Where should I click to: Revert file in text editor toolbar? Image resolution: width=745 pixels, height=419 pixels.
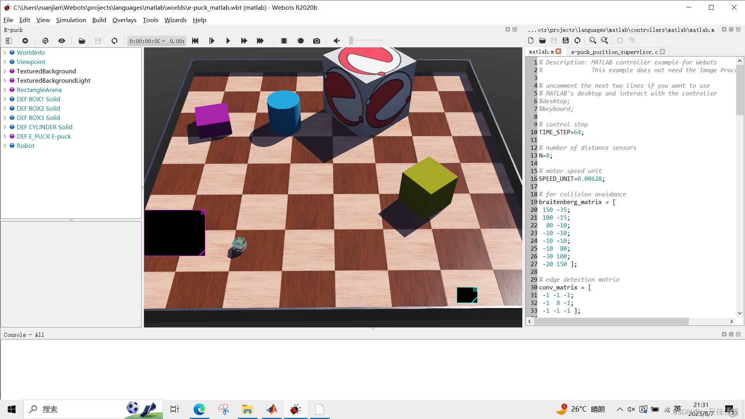577,40
